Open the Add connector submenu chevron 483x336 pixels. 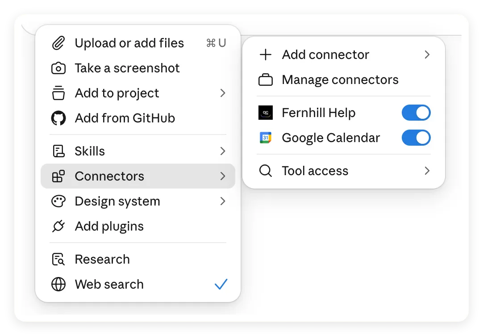427,55
